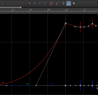98x95 pixels.
Task: Select the baseline diamond keyframe near frame 70
Action: [80, 85]
